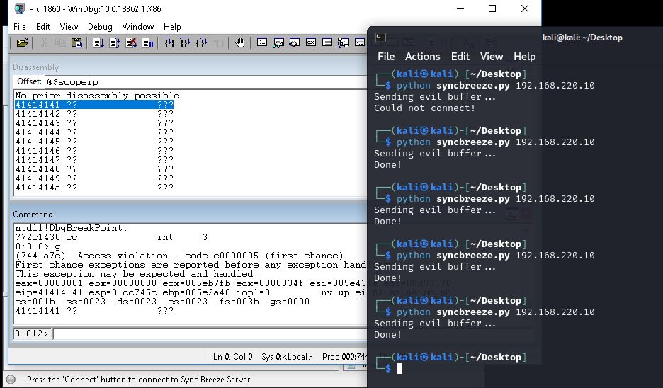Viewport: 663px width, 388px height.
Task: Click the hand breakpoint toolbar icon
Action: click(x=239, y=42)
